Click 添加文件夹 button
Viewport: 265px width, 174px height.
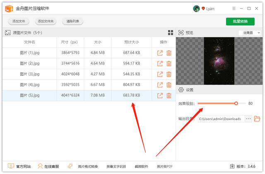(46, 21)
